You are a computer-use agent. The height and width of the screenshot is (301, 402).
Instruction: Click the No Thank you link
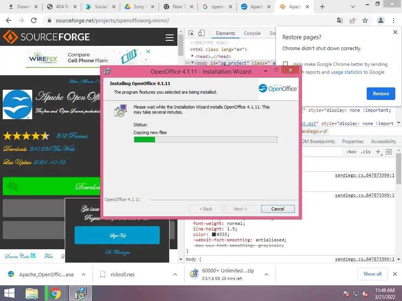(x=117, y=252)
